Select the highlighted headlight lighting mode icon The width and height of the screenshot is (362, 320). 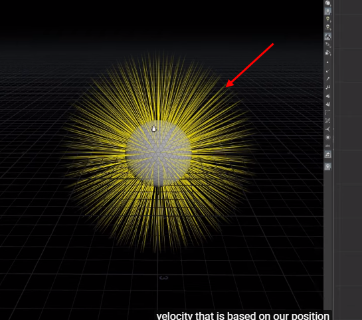(x=328, y=11)
